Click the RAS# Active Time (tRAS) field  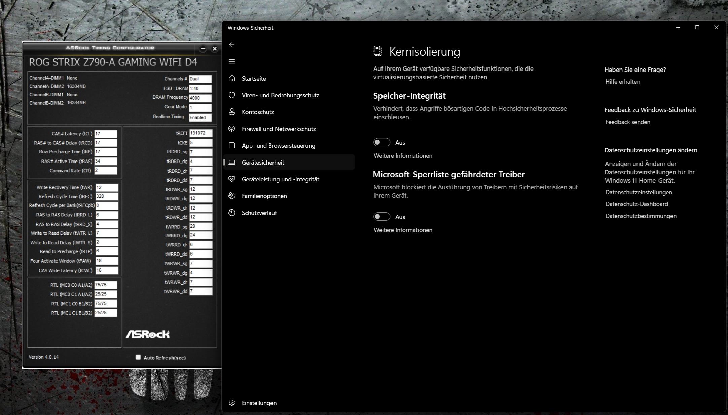pyautogui.click(x=106, y=161)
